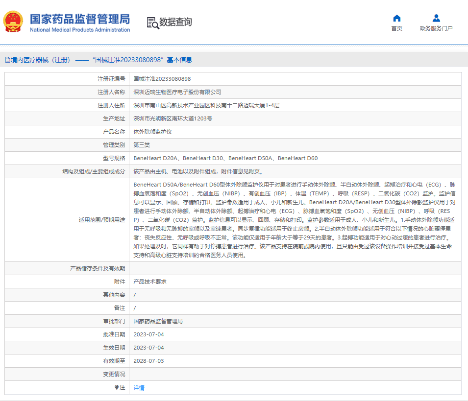Click National Medical Products Administration subtitle
This screenshot has height=401, width=468.
(x=80, y=30)
